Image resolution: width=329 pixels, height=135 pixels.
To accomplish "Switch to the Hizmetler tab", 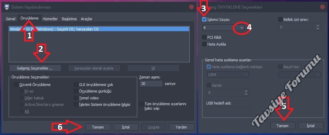I will [50, 19].
